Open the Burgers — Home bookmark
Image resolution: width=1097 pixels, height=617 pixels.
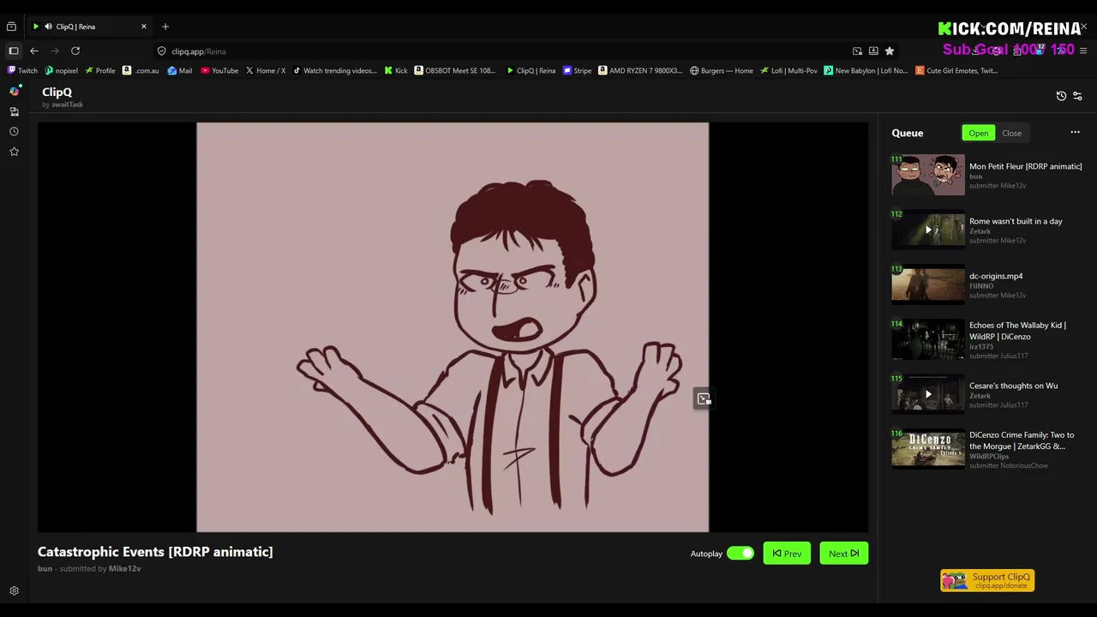[721, 70]
